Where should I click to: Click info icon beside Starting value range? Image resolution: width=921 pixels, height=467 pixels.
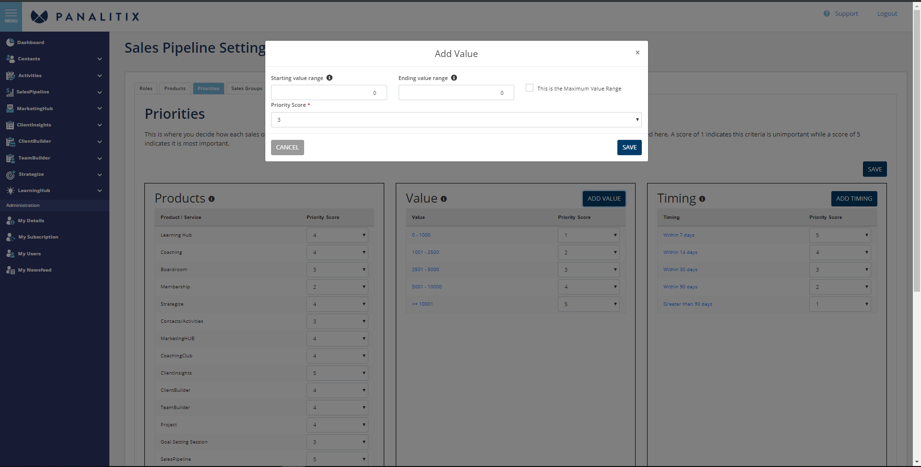point(330,78)
